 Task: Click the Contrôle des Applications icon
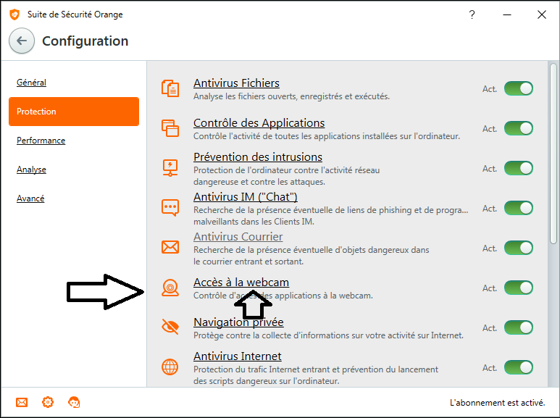[x=170, y=128]
